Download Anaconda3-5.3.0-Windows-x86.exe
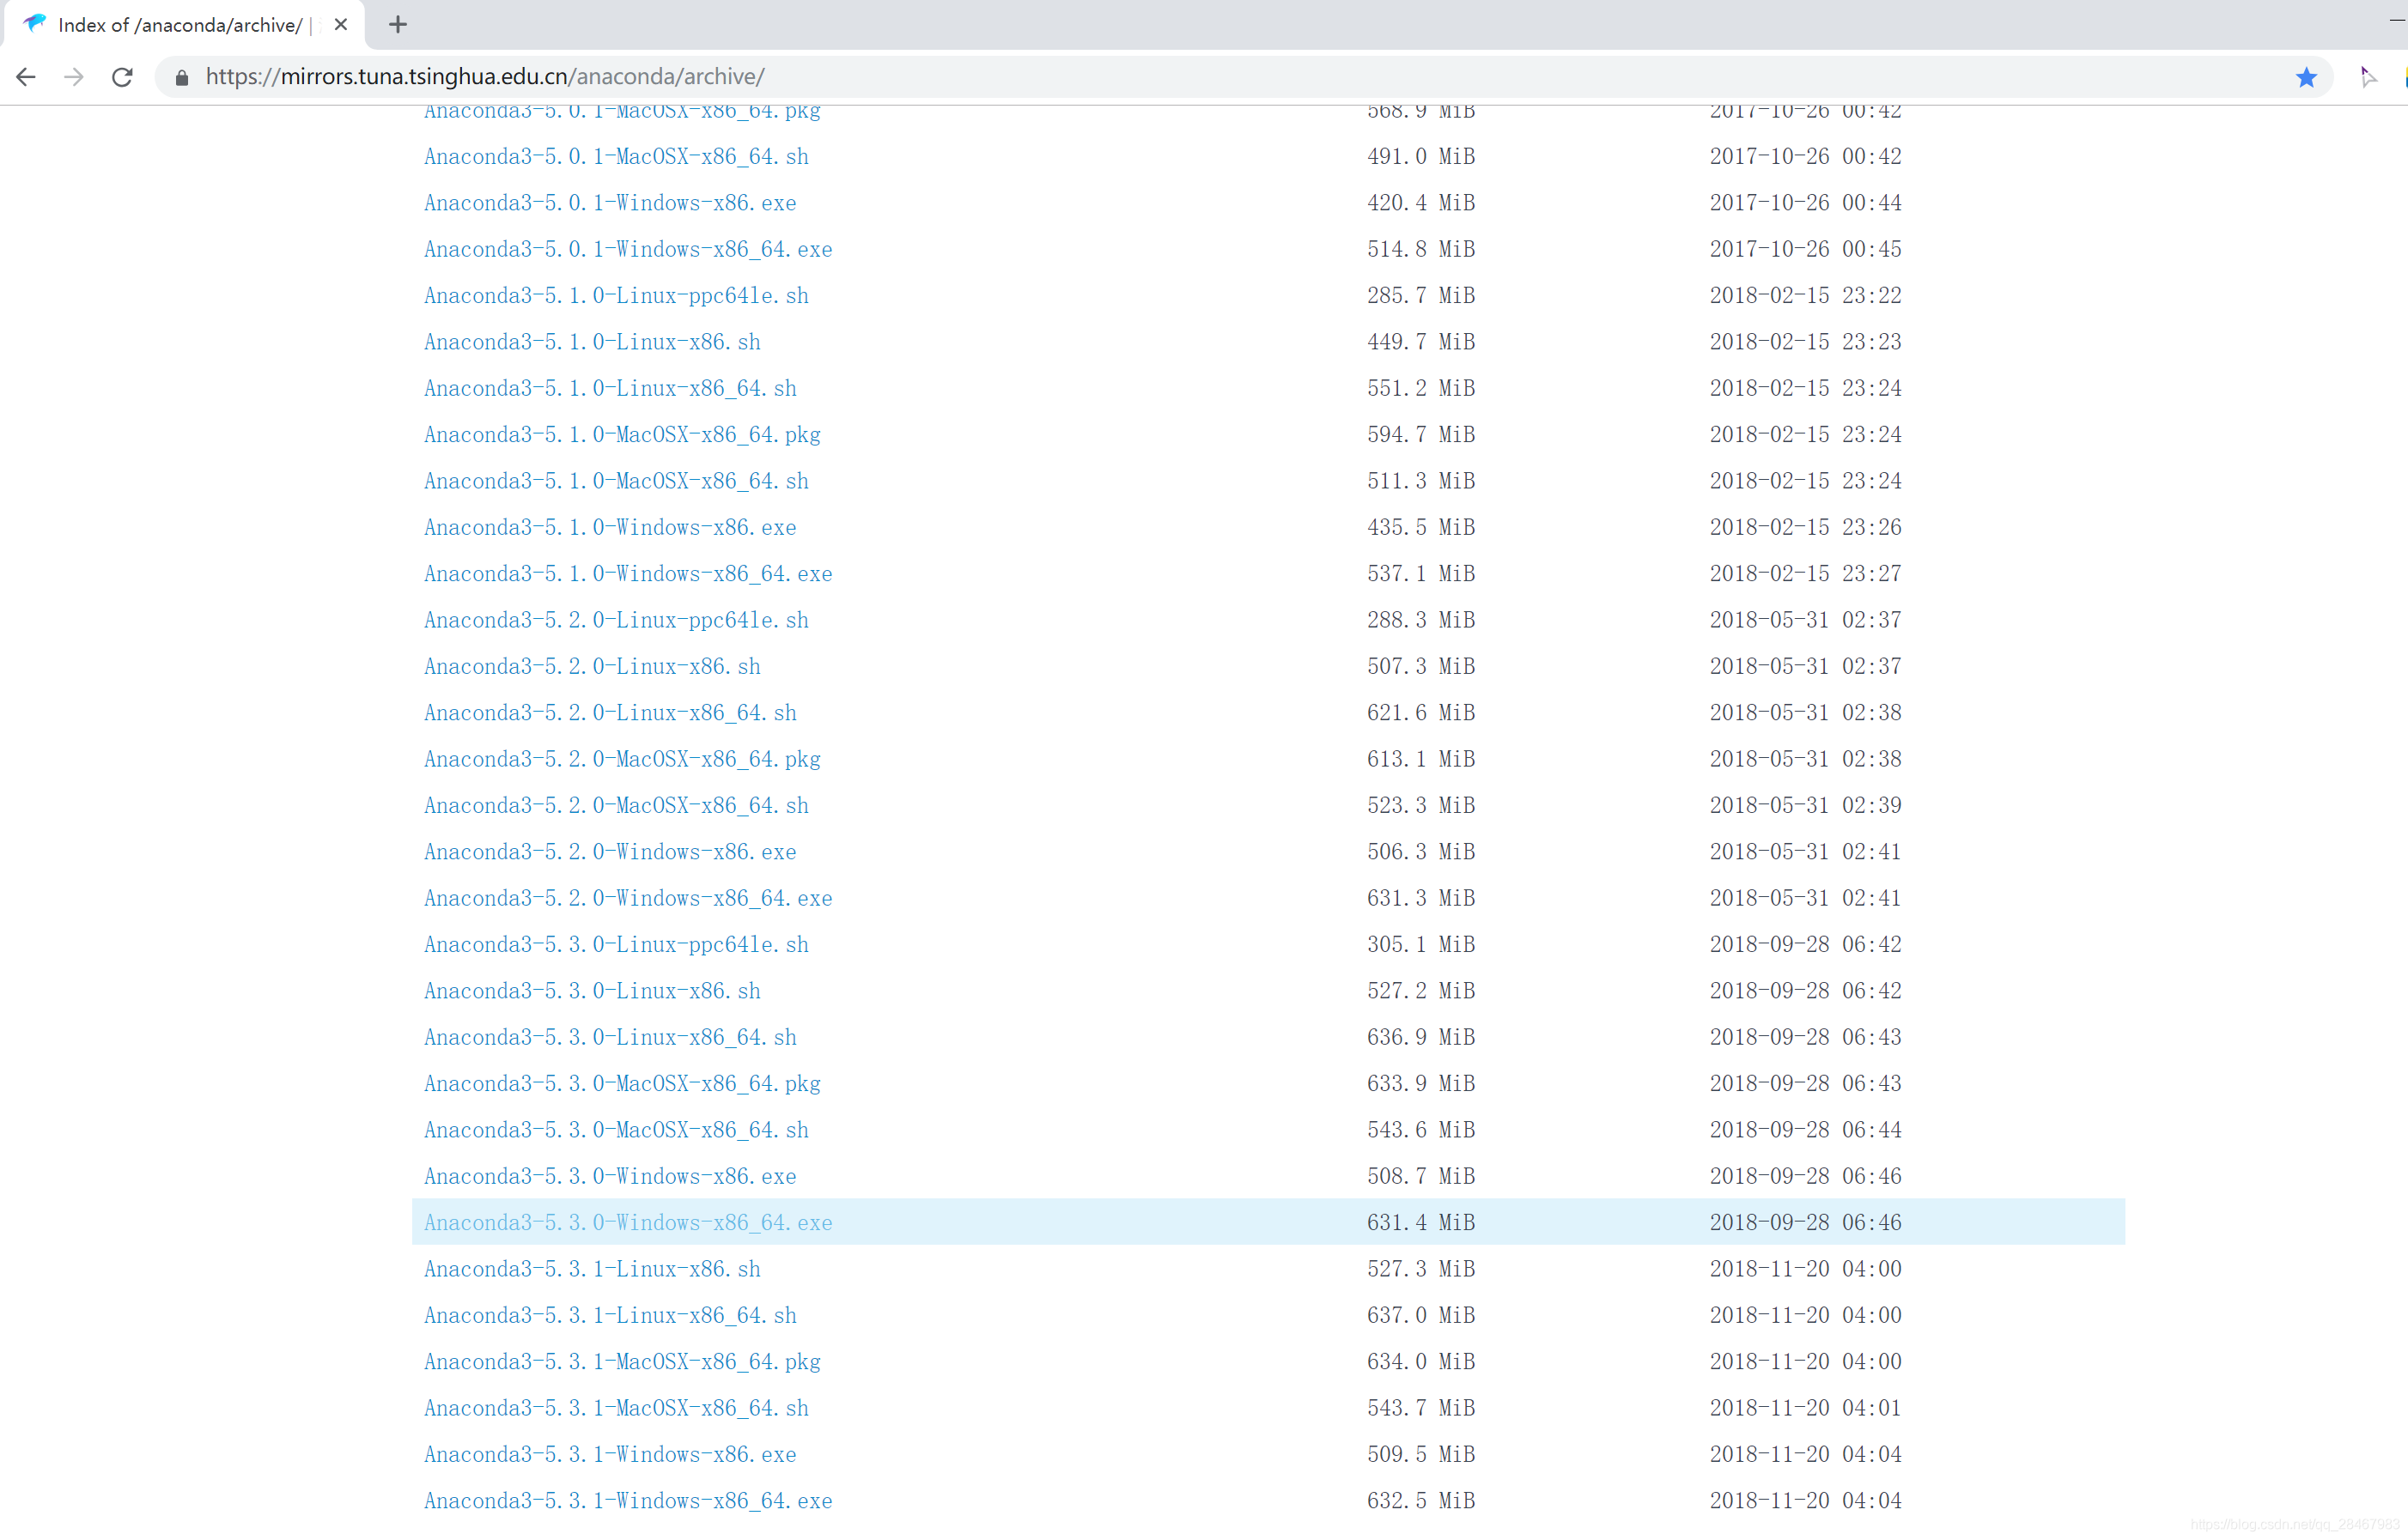The width and height of the screenshot is (2408, 1540). tap(611, 1176)
